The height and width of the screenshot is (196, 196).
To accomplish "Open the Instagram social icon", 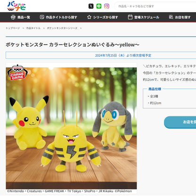I will coord(106,6).
